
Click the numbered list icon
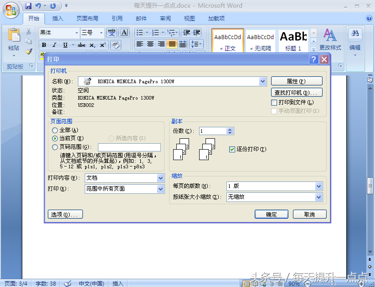click(x=155, y=32)
